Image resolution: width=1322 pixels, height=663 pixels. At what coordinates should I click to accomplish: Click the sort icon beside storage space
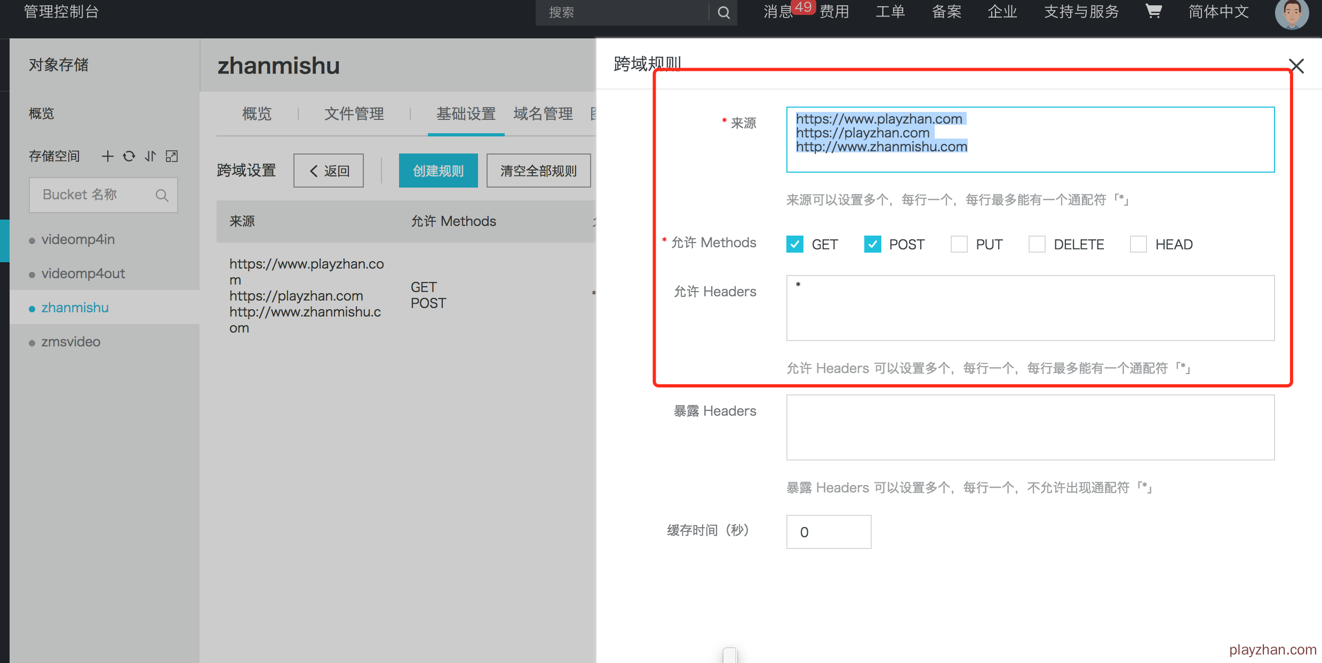pyautogui.click(x=150, y=156)
